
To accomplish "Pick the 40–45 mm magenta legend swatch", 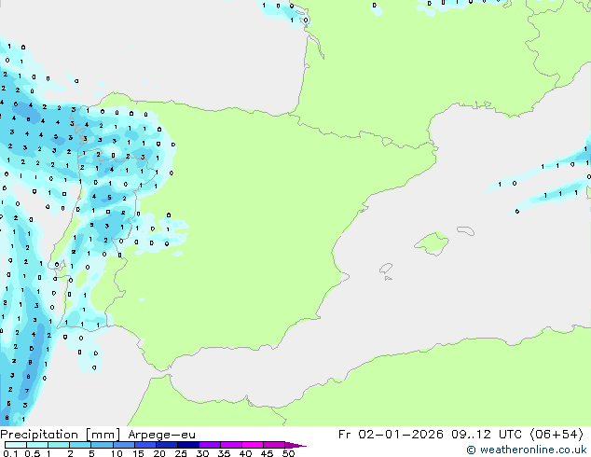I will [x=256, y=445].
